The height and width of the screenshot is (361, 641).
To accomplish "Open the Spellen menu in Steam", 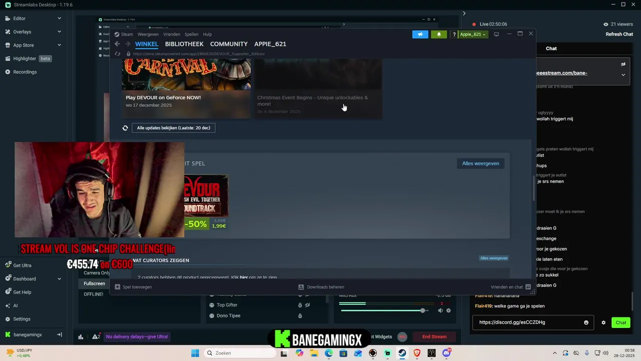I will [191, 34].
